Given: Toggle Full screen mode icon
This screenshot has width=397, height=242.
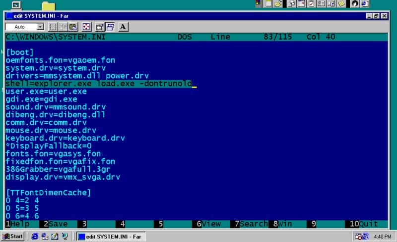Looking at the screenshot, I should [x=86, y=27].
